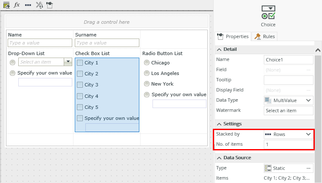Select the Chicago radio button

point(147,63)
